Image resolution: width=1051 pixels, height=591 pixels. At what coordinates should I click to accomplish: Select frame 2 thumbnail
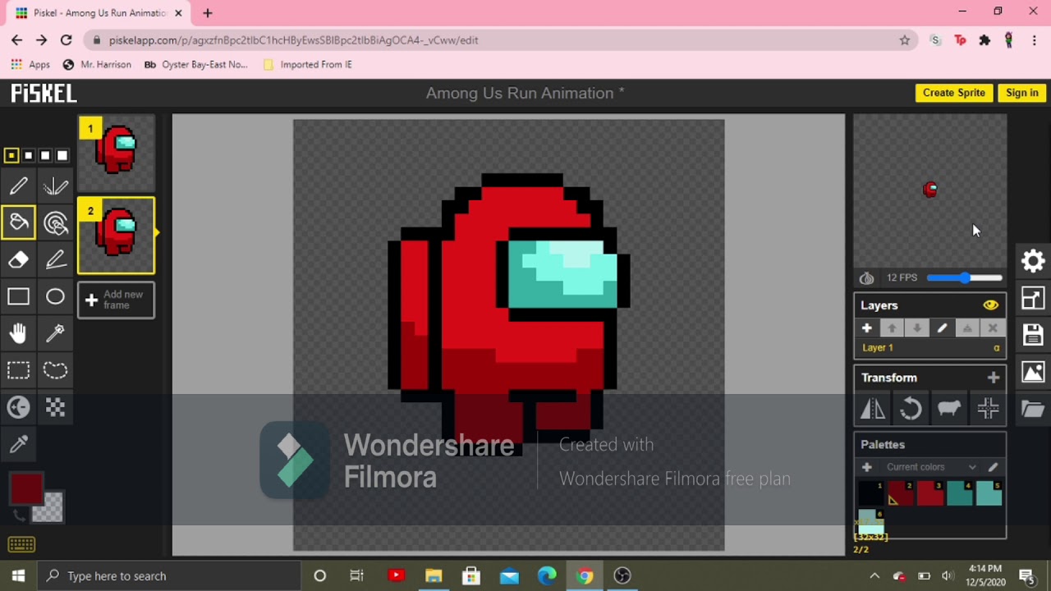point(116,236)
